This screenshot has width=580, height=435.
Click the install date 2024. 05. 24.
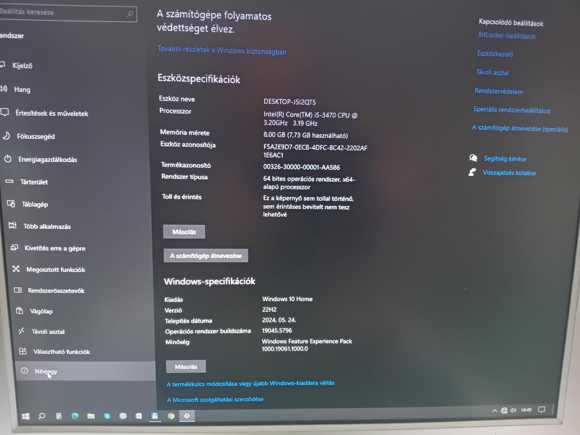279,320
